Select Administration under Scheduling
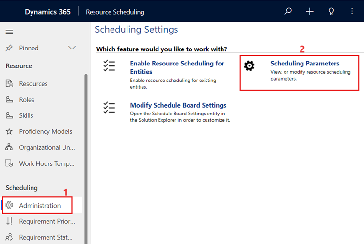364x244 pixels. coord(40,205)
